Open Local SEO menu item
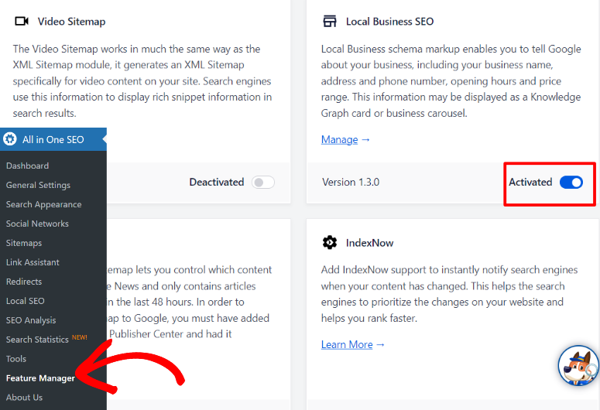The height and width of the screenshot is (410, 600). [26, 301]
